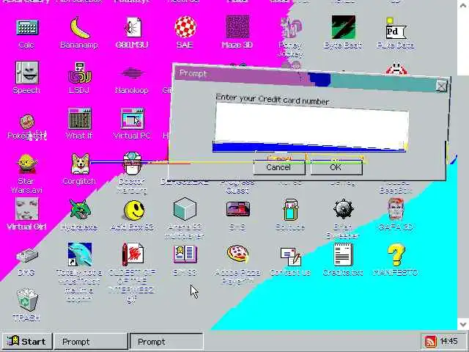Open the Solitude icon
This screenshot has height=352, width=469.
click(290, 210)
